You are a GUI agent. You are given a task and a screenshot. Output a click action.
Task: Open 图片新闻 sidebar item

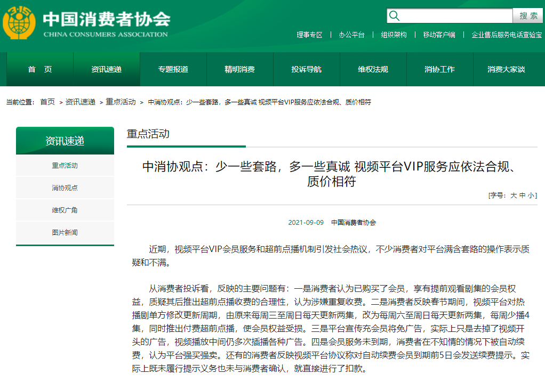click(65, 233)
